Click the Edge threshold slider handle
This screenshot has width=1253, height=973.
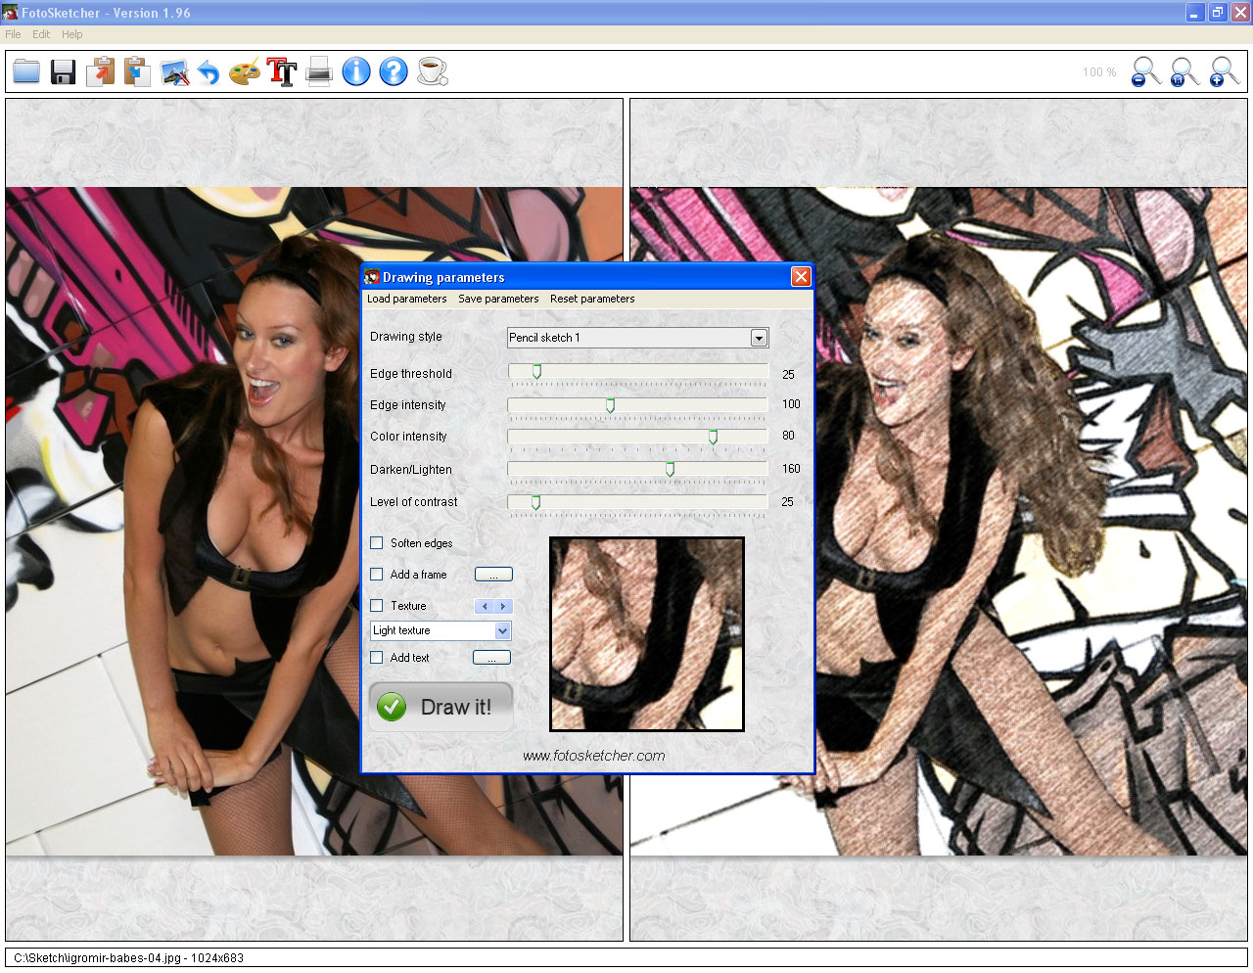536,372
